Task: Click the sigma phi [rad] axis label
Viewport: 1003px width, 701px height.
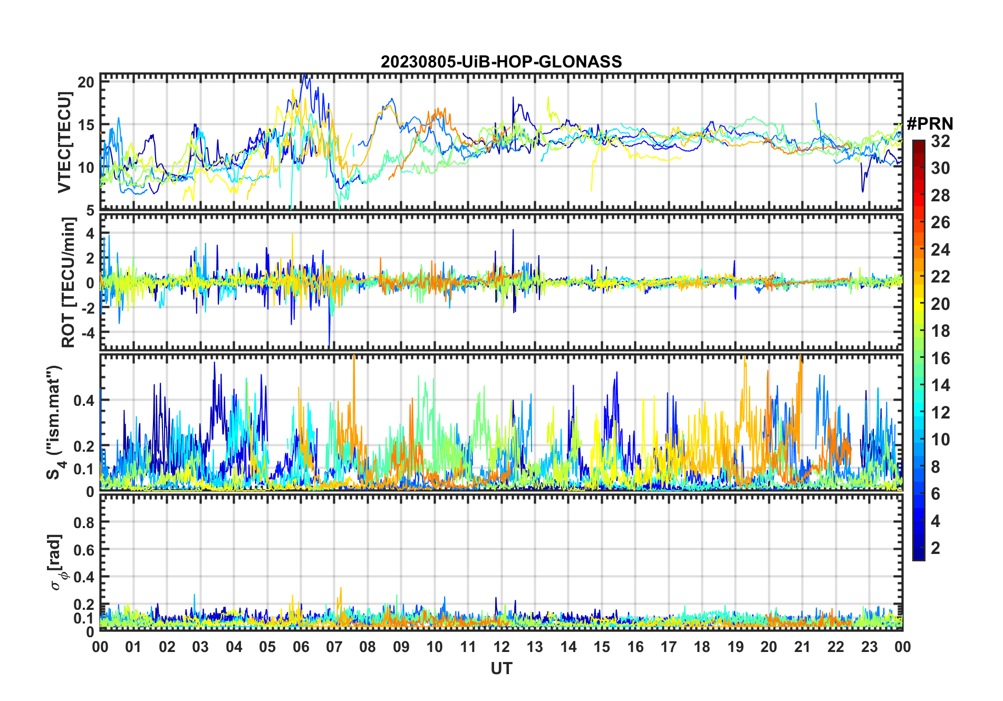Action: [x=56, y=562]
